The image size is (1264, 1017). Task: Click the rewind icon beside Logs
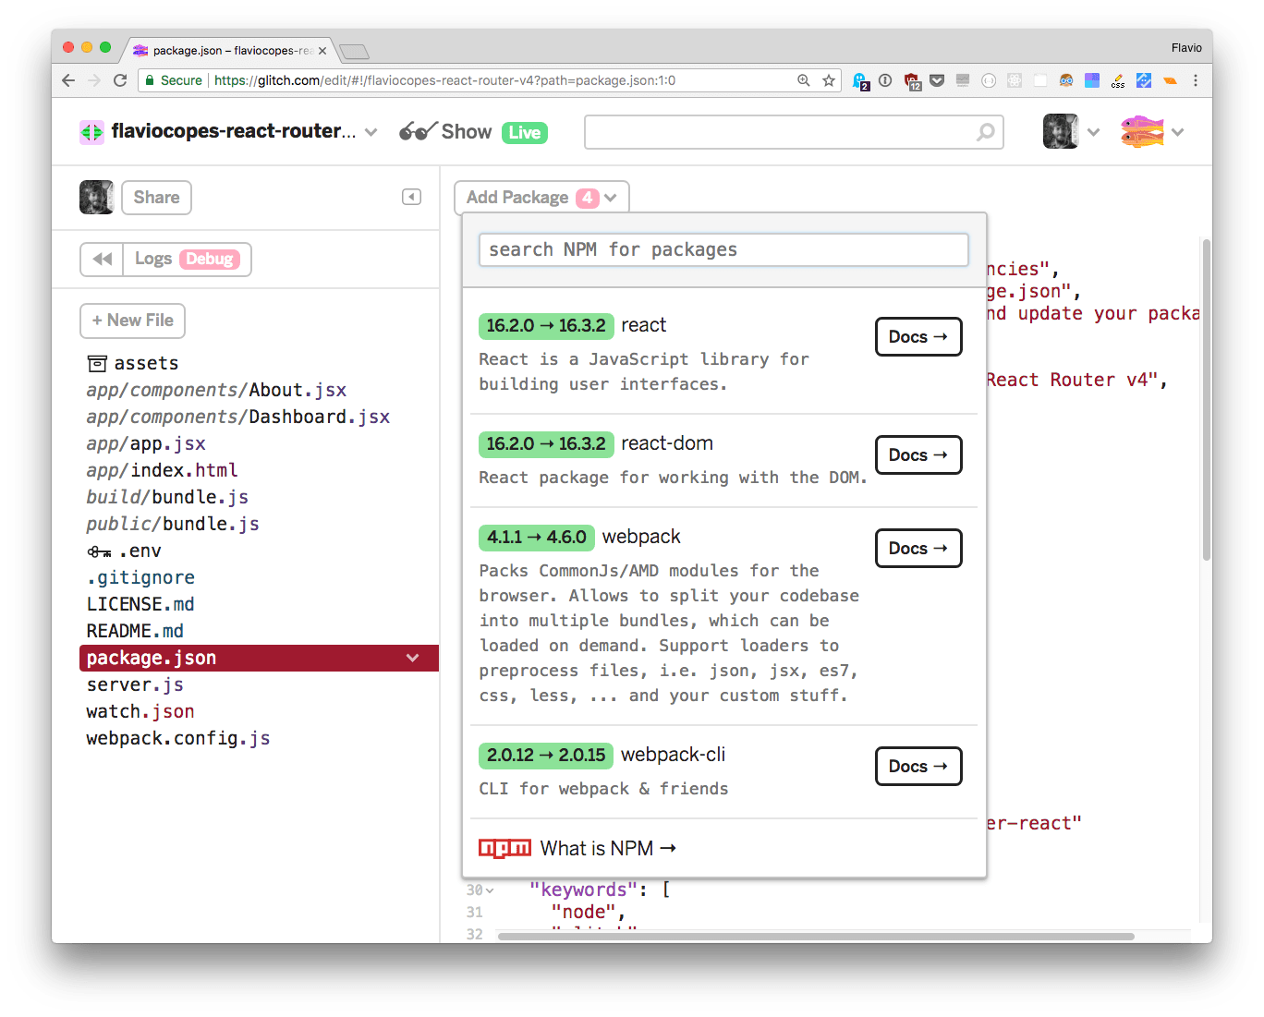pos(102,259)
